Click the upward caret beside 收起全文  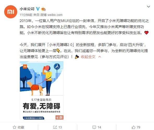[100, 57]
